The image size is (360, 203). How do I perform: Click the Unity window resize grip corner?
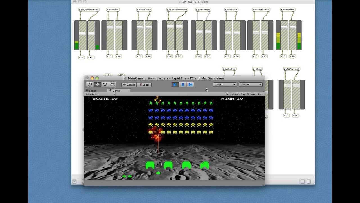click(264, 184)
